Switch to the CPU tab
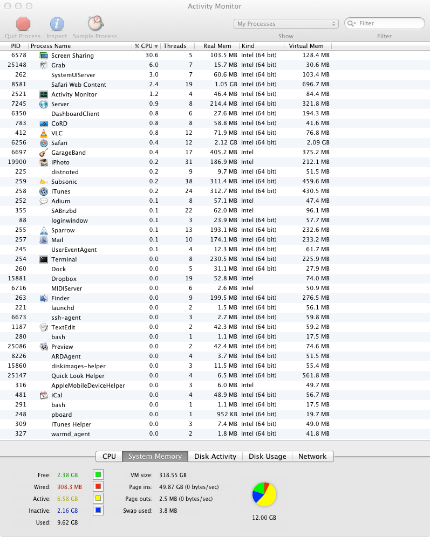Viewport: 430px width, 537px height. click(x=109, y=456)
